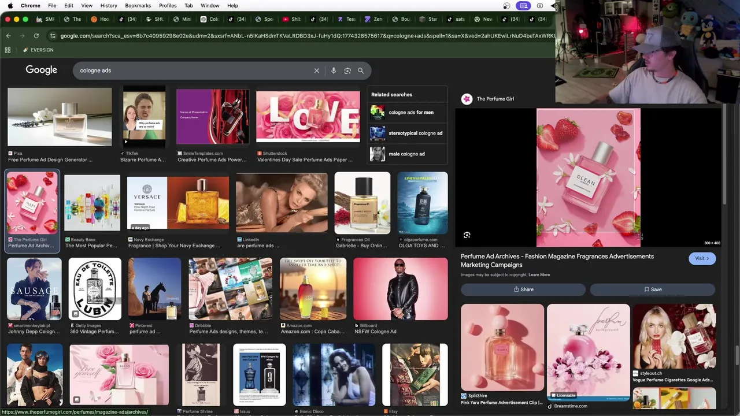740x416 pixels.
Task: Open the SplitShire pink perfume related image
Action: (502, 347)
